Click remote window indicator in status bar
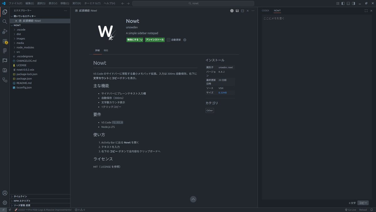The width and height of the screenshot is (376, 212). point(3,210)
